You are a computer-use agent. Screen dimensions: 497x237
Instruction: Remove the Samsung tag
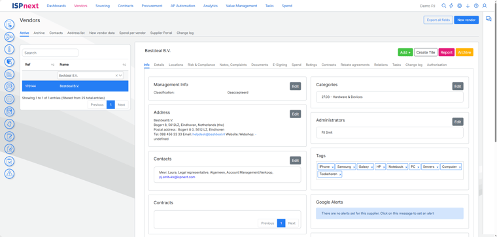[x=354, y=166]
